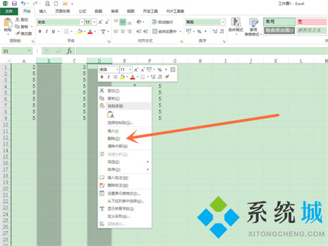
Task: Switch to the Formulas (公式) tab
Action: click(x=82, y=11)
